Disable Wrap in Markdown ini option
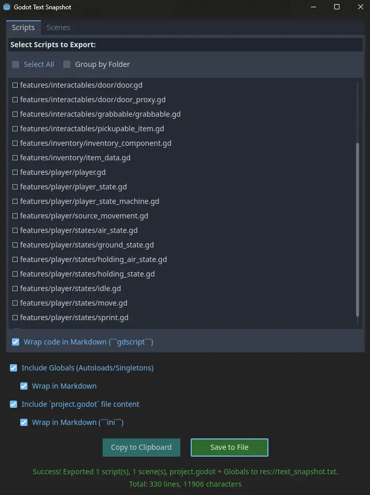 tap(24, 422)
